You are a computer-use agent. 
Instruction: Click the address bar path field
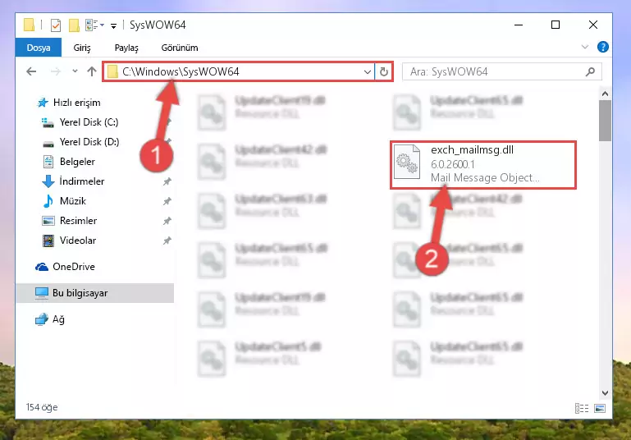pos(238,71)
